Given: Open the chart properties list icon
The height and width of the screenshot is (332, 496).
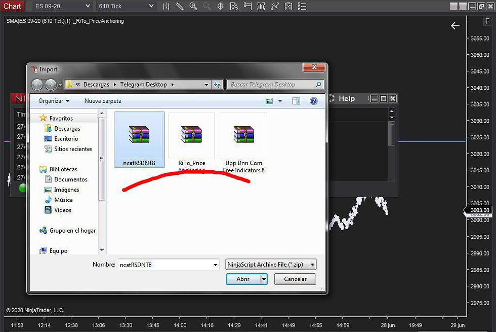Looking at the screenshot, I should click(x=302, y=6).
